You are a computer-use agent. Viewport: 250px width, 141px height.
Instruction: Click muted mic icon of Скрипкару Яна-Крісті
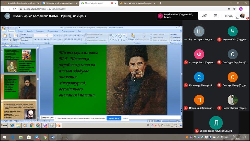(186, 85)
